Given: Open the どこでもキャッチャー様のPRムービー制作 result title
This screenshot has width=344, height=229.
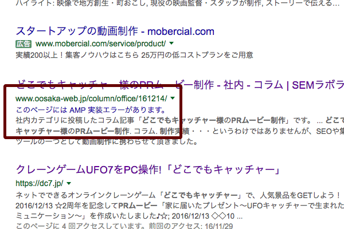Looking at the screenshot, I should point(179,85).
